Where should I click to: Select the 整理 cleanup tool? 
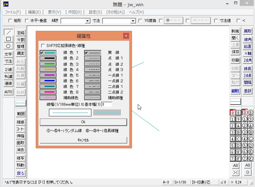[21, 47]
